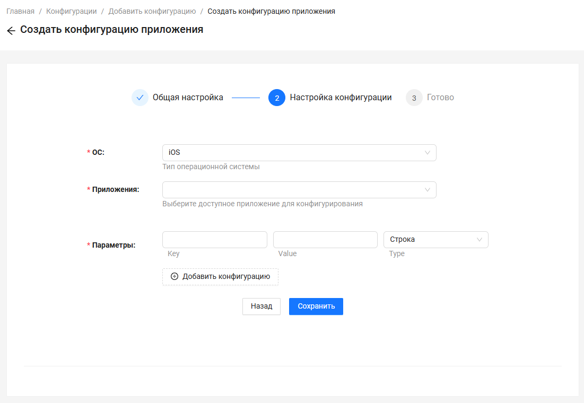The height and width of the screenshot is (403, 584).
Task: Click the chevron arrow in the ОС field
Action: 428,153
